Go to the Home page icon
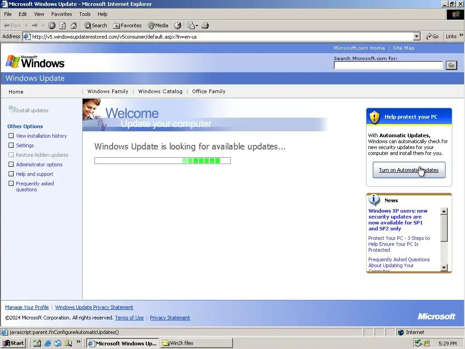The height and width of the screenshot is (349, 465). click(x=74, y=25)
